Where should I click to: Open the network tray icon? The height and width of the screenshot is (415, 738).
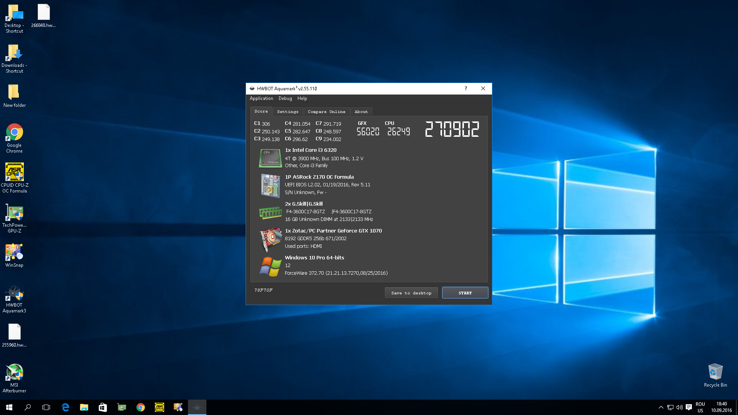pyautogui.click(x=670, y=407)
